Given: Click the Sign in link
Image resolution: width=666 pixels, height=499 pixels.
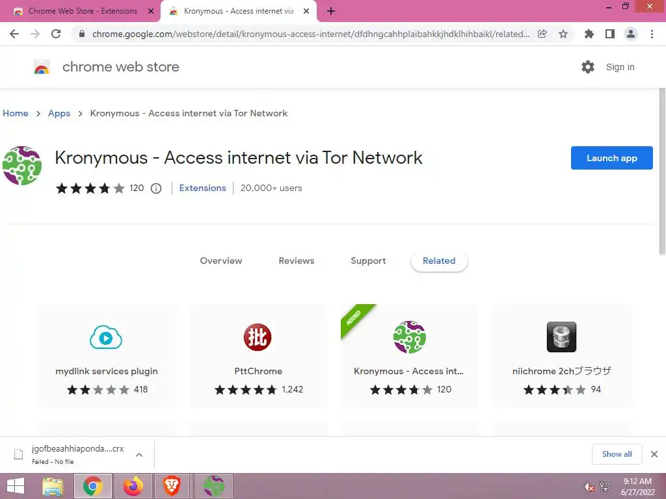Looking at the screenshot, I should [620, 67].
